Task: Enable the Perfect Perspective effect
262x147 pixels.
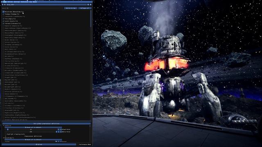Action: coord(3,117)
